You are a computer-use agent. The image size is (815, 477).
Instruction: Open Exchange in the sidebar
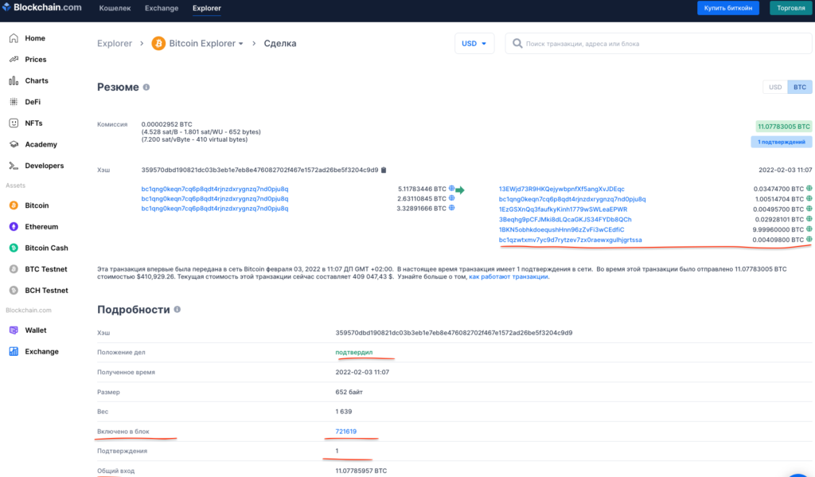pos(41,352)
